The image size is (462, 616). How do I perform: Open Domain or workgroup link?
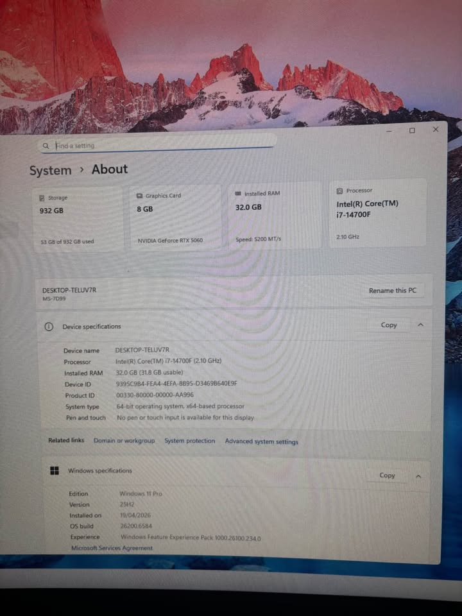(x=124, y=440)
